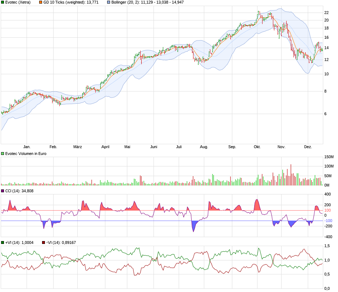The width and height of the screenshot is (338, 292).
Task: Click the Dez. label on the time axis
Action: pos(309,146)
